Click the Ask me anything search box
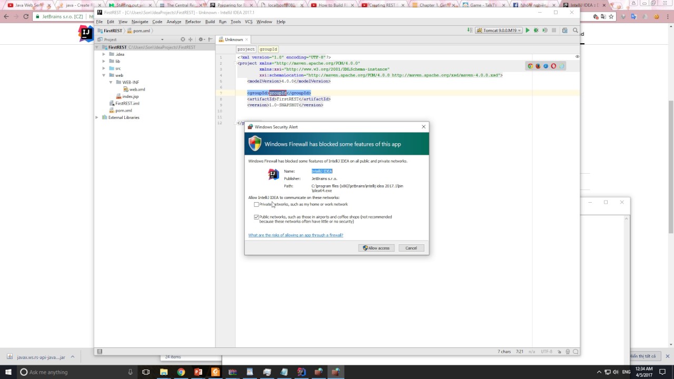 [x=76, y=372]
